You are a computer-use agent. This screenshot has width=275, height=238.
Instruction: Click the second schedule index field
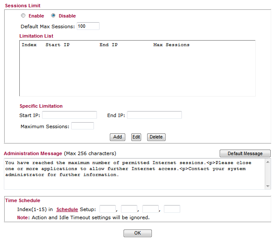(129, 209)
